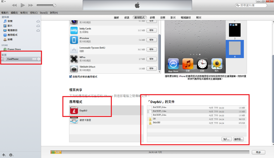This screenshot has height=158, width=274.
Task: Switch to the 鈴聲 device tab
Action: point(152,17)
